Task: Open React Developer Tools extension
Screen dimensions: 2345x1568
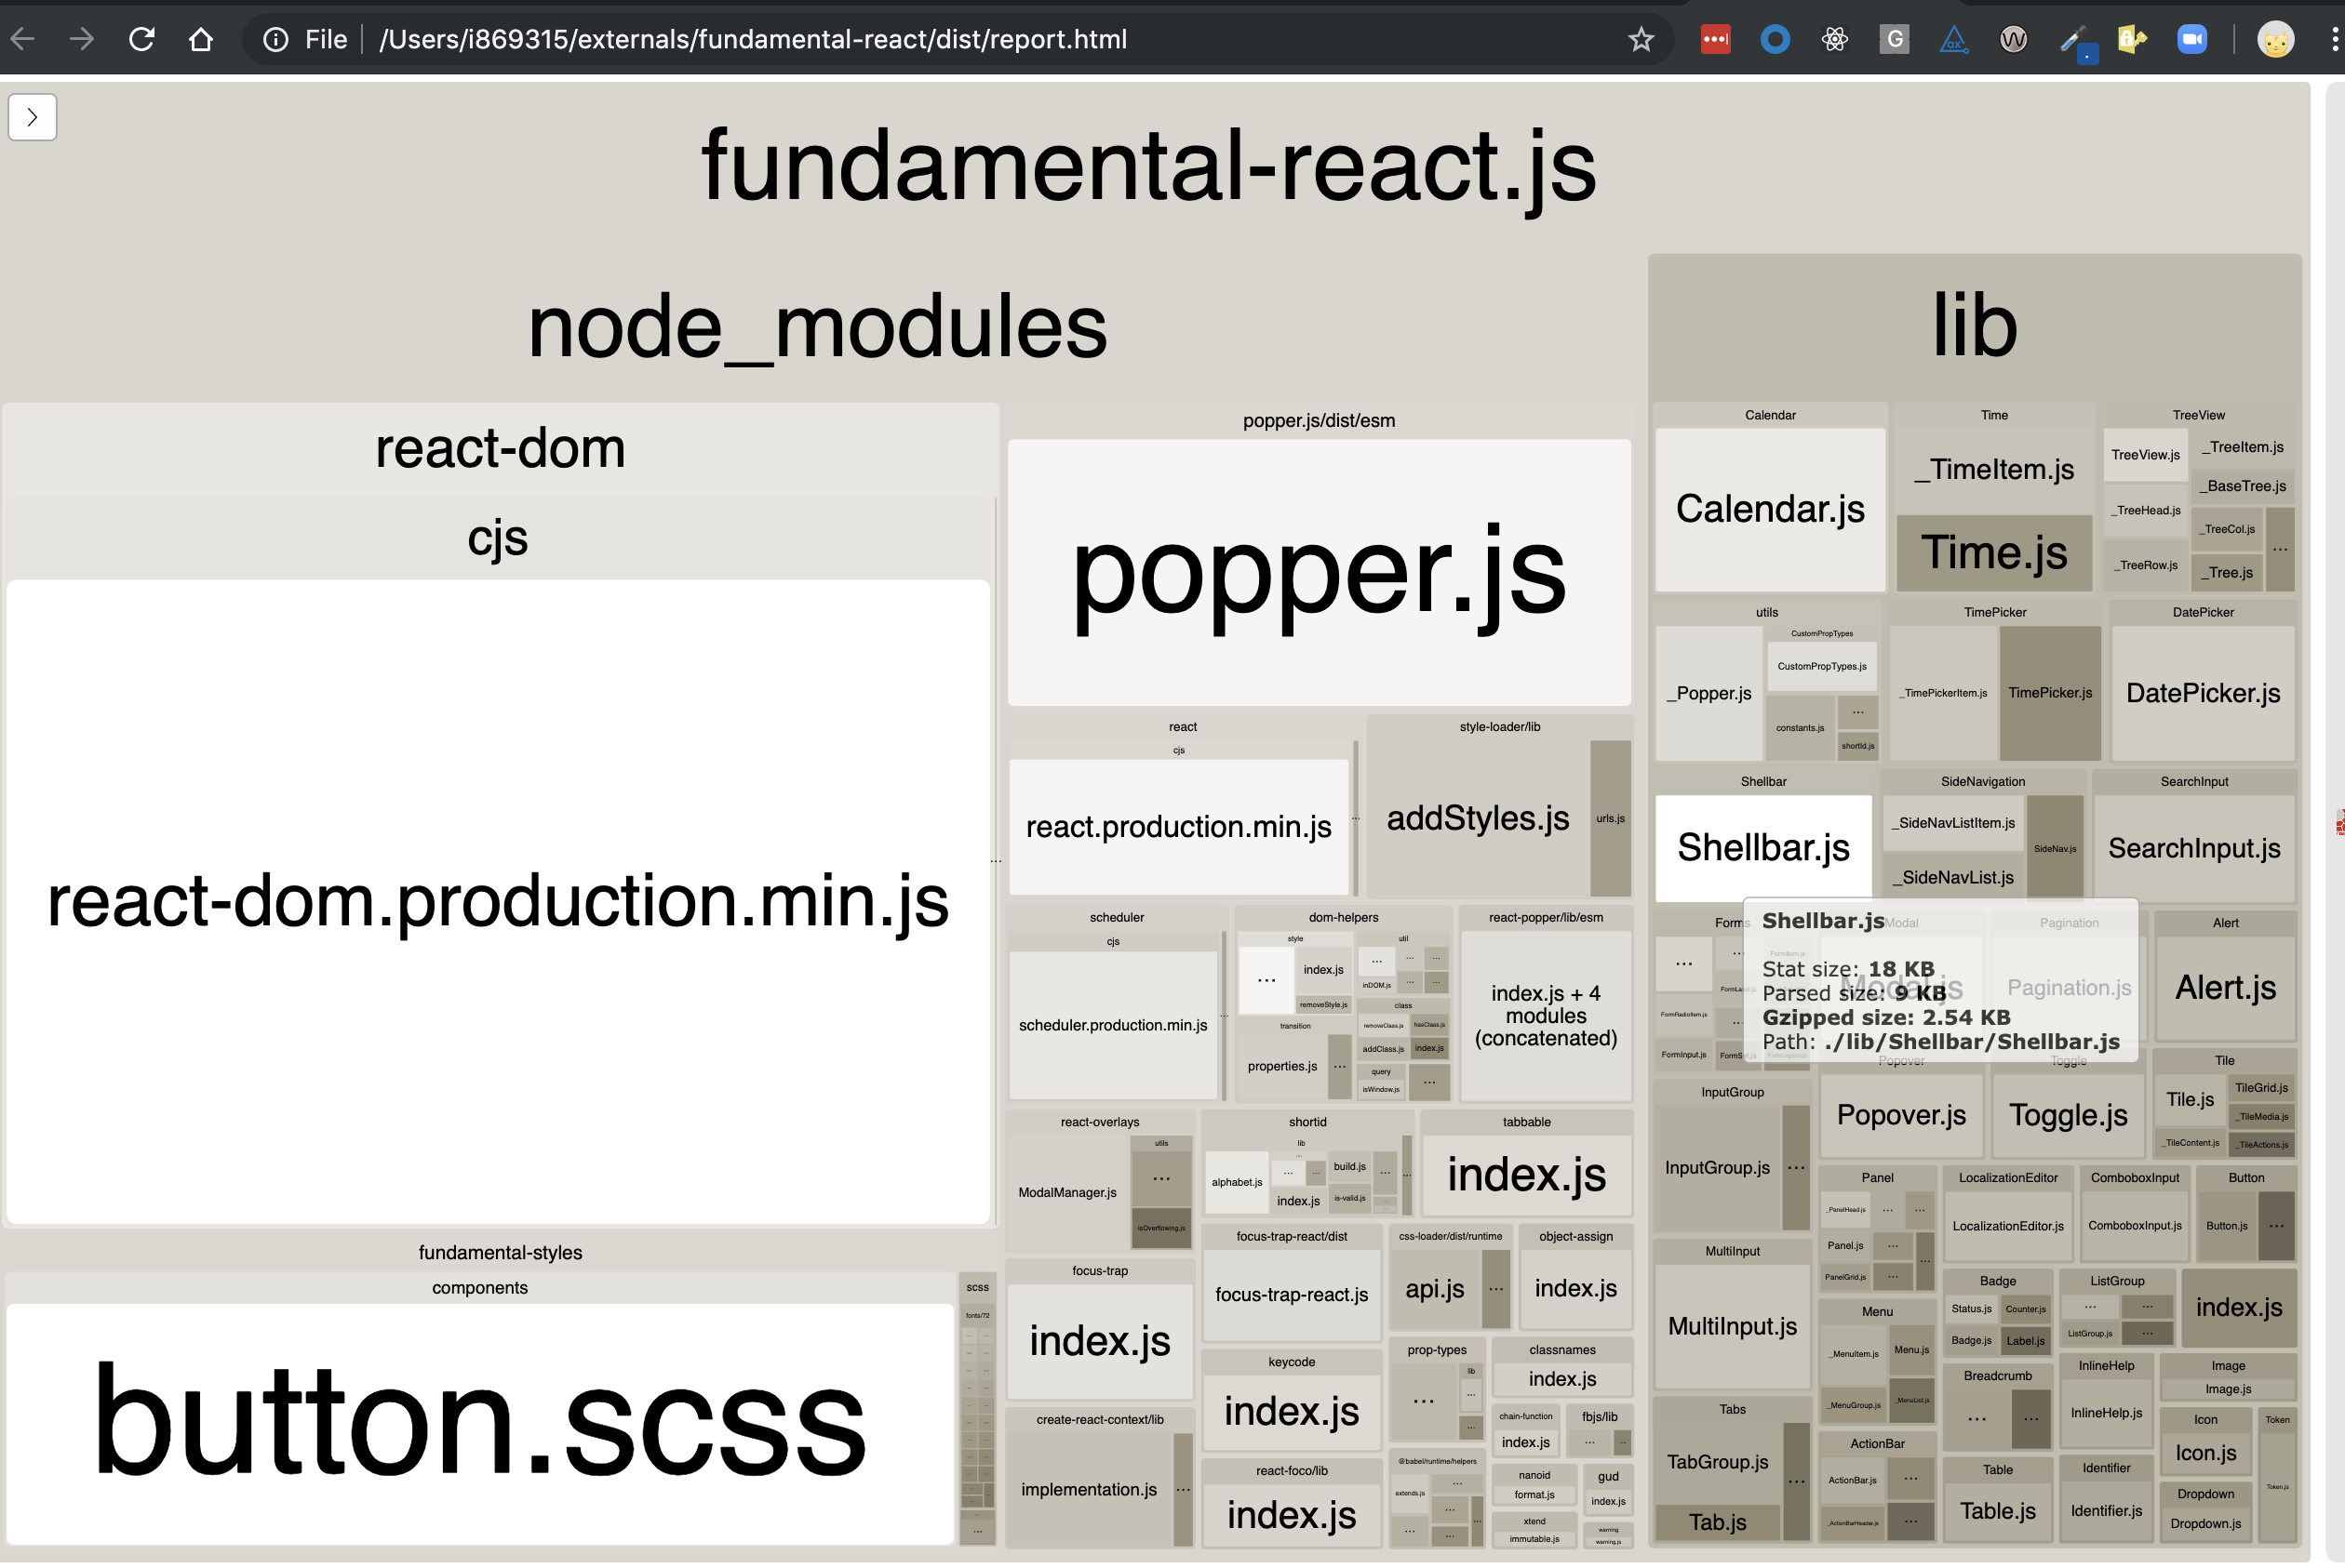Action: [x=1834, y=40]
